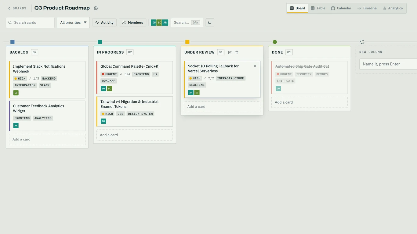Image resolution: width=417 pixels, height=234 pixels.
Task: Switch to Table view tab
Action: coord(318,8)
